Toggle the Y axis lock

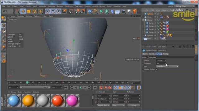click(x=53, y=11)
